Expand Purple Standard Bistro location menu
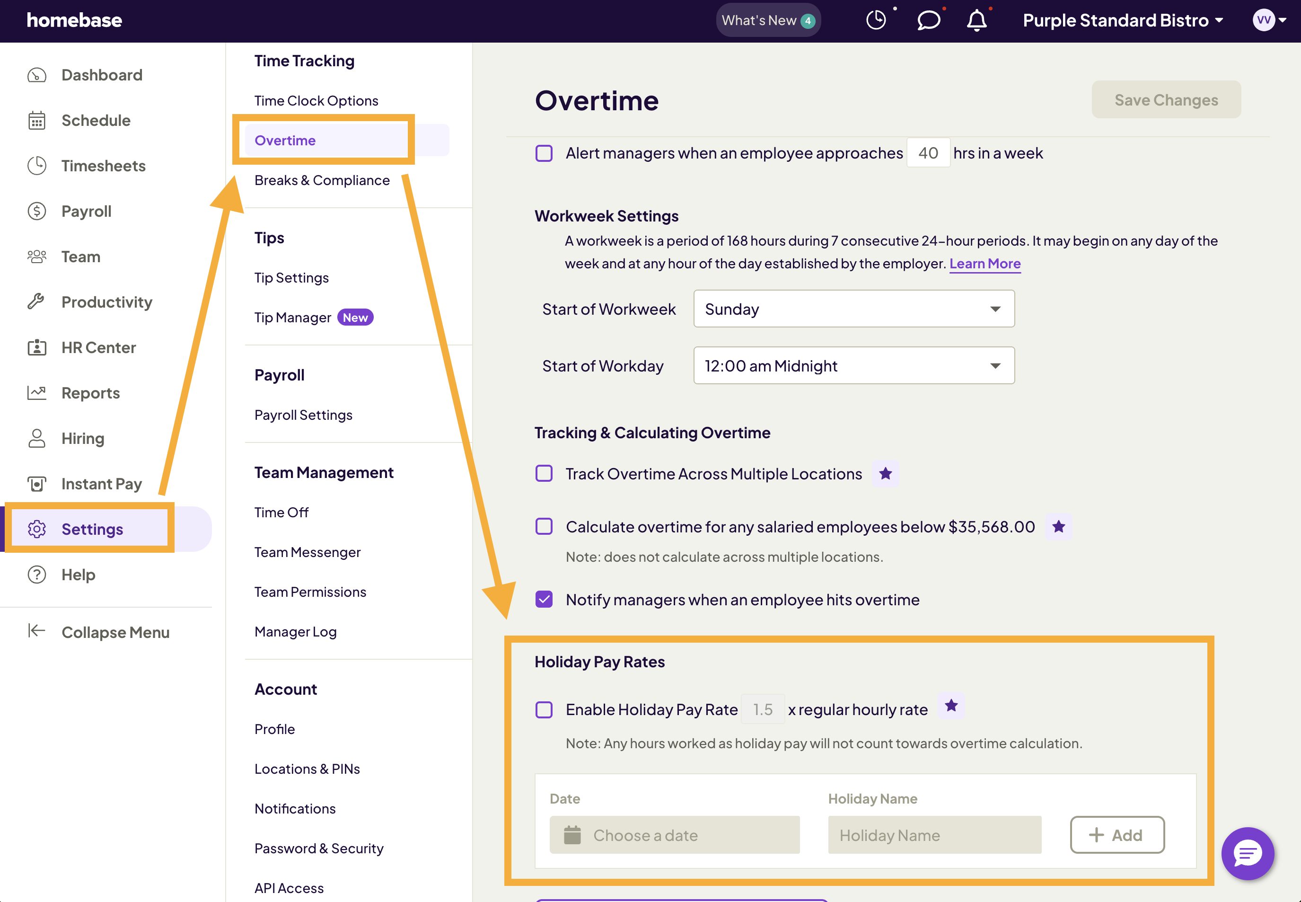1301x902 pixels. point(1123,20)
